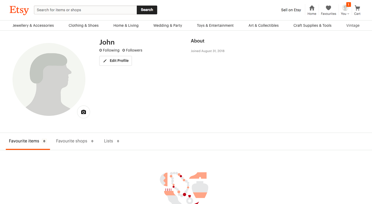Screen dimensions: 372x204
Task: Click inside the search items field
Action: pos(85,10)
